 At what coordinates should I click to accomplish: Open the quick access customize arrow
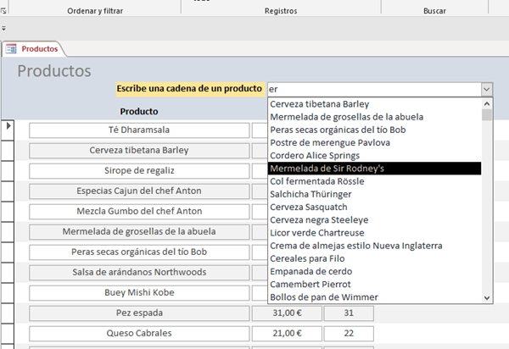4,27
